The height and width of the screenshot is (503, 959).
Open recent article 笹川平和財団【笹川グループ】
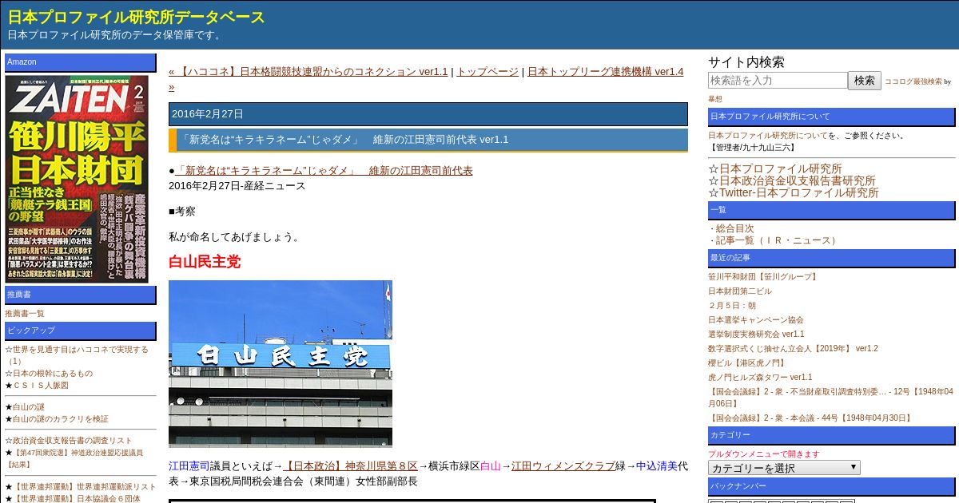763,277
